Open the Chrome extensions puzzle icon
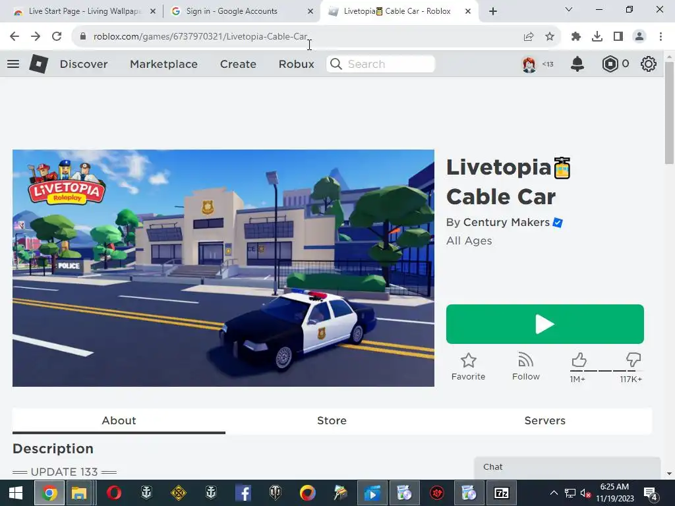 [x=576, y=37]
